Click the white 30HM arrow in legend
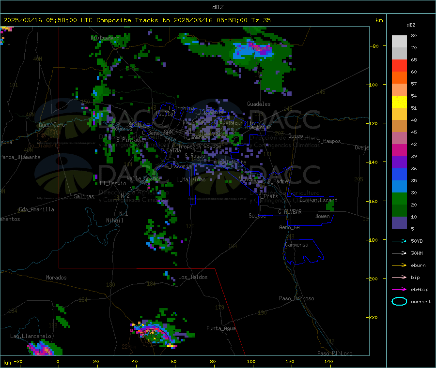 399,253
